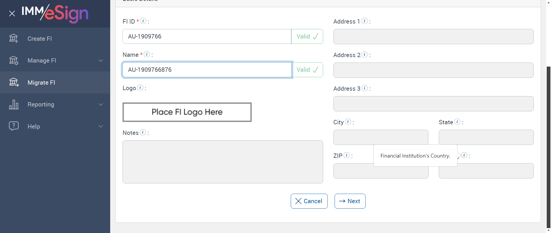
Task: Expand the Reporting menu chevron
Action: pos(101,104)
